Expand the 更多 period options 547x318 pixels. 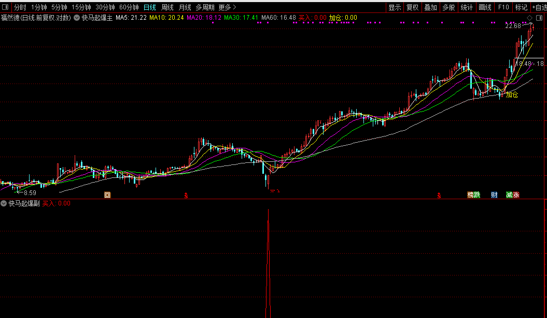pos(227,7)
